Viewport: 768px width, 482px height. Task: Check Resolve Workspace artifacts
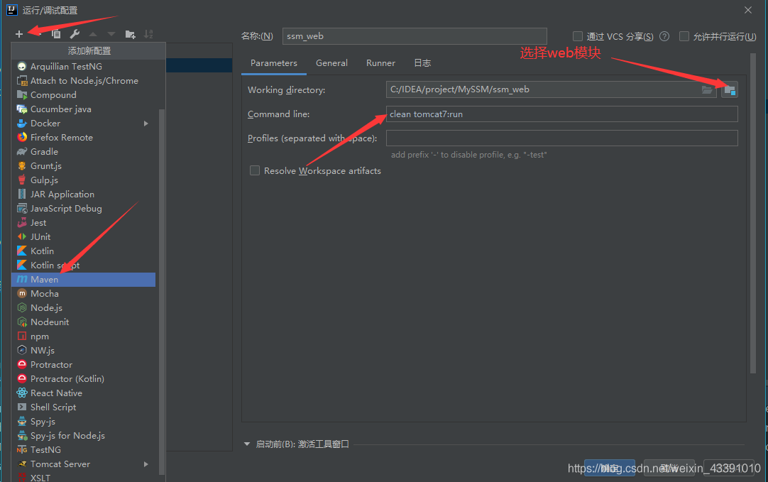pyautogui.click(x=255, y=170)
